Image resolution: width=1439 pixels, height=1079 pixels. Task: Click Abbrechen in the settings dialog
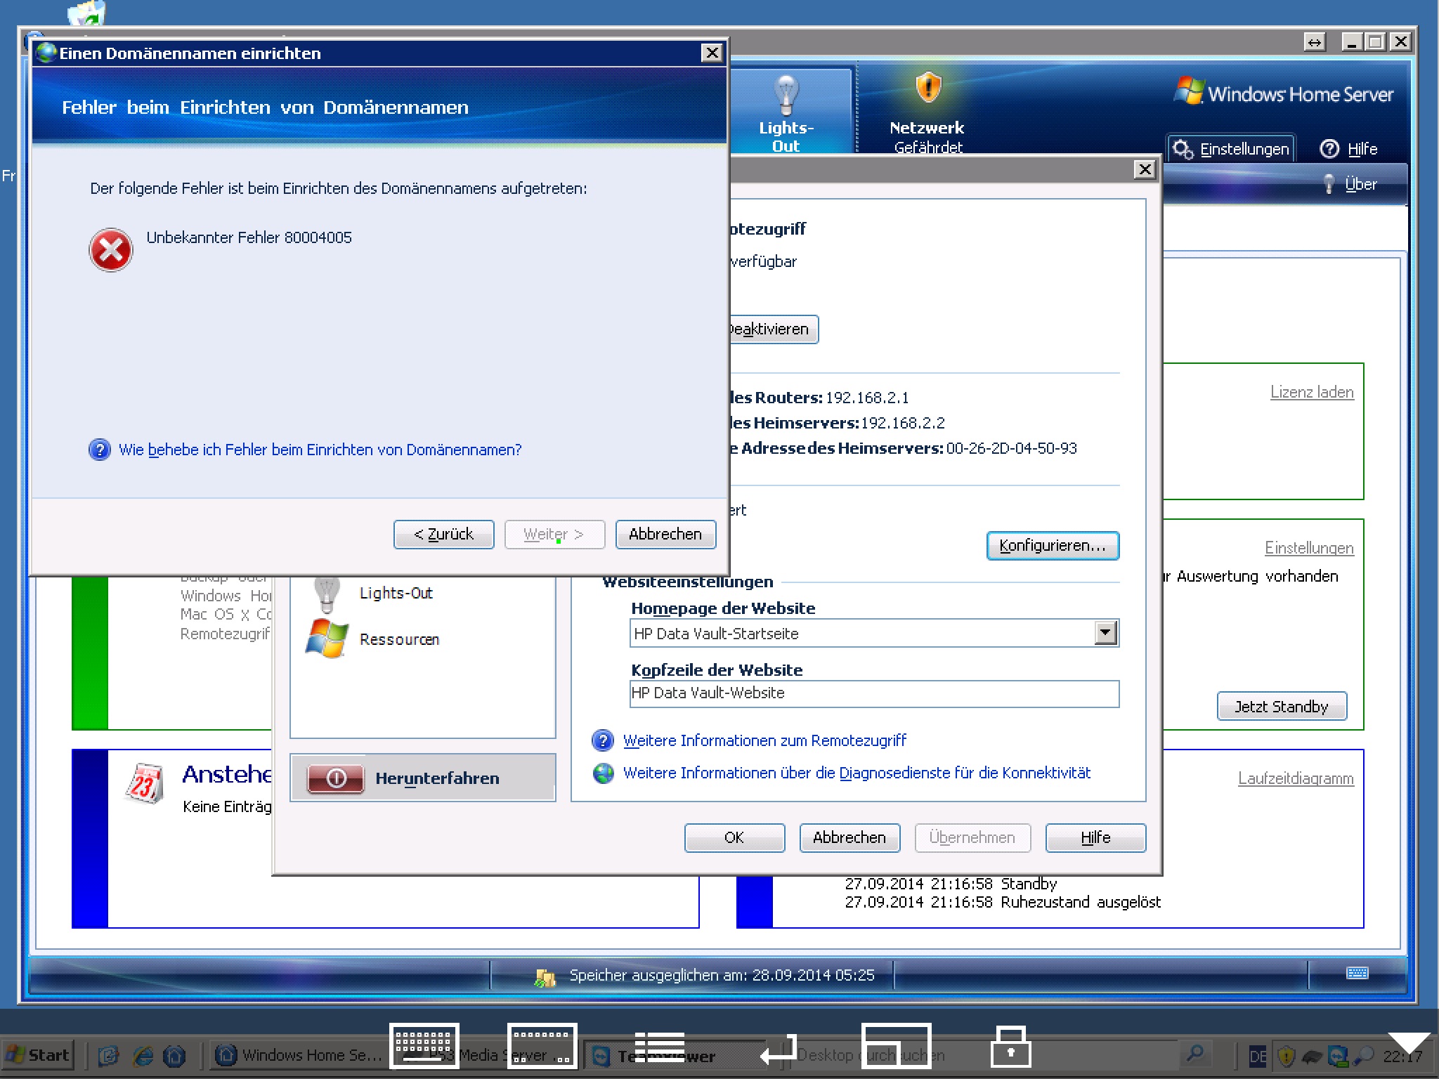(849, 837)
